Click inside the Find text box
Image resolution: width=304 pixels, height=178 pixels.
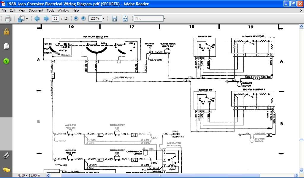pos(148,18)
